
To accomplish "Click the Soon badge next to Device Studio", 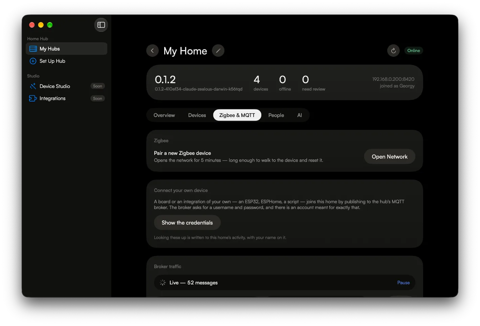I will click(x=97, y=86).
